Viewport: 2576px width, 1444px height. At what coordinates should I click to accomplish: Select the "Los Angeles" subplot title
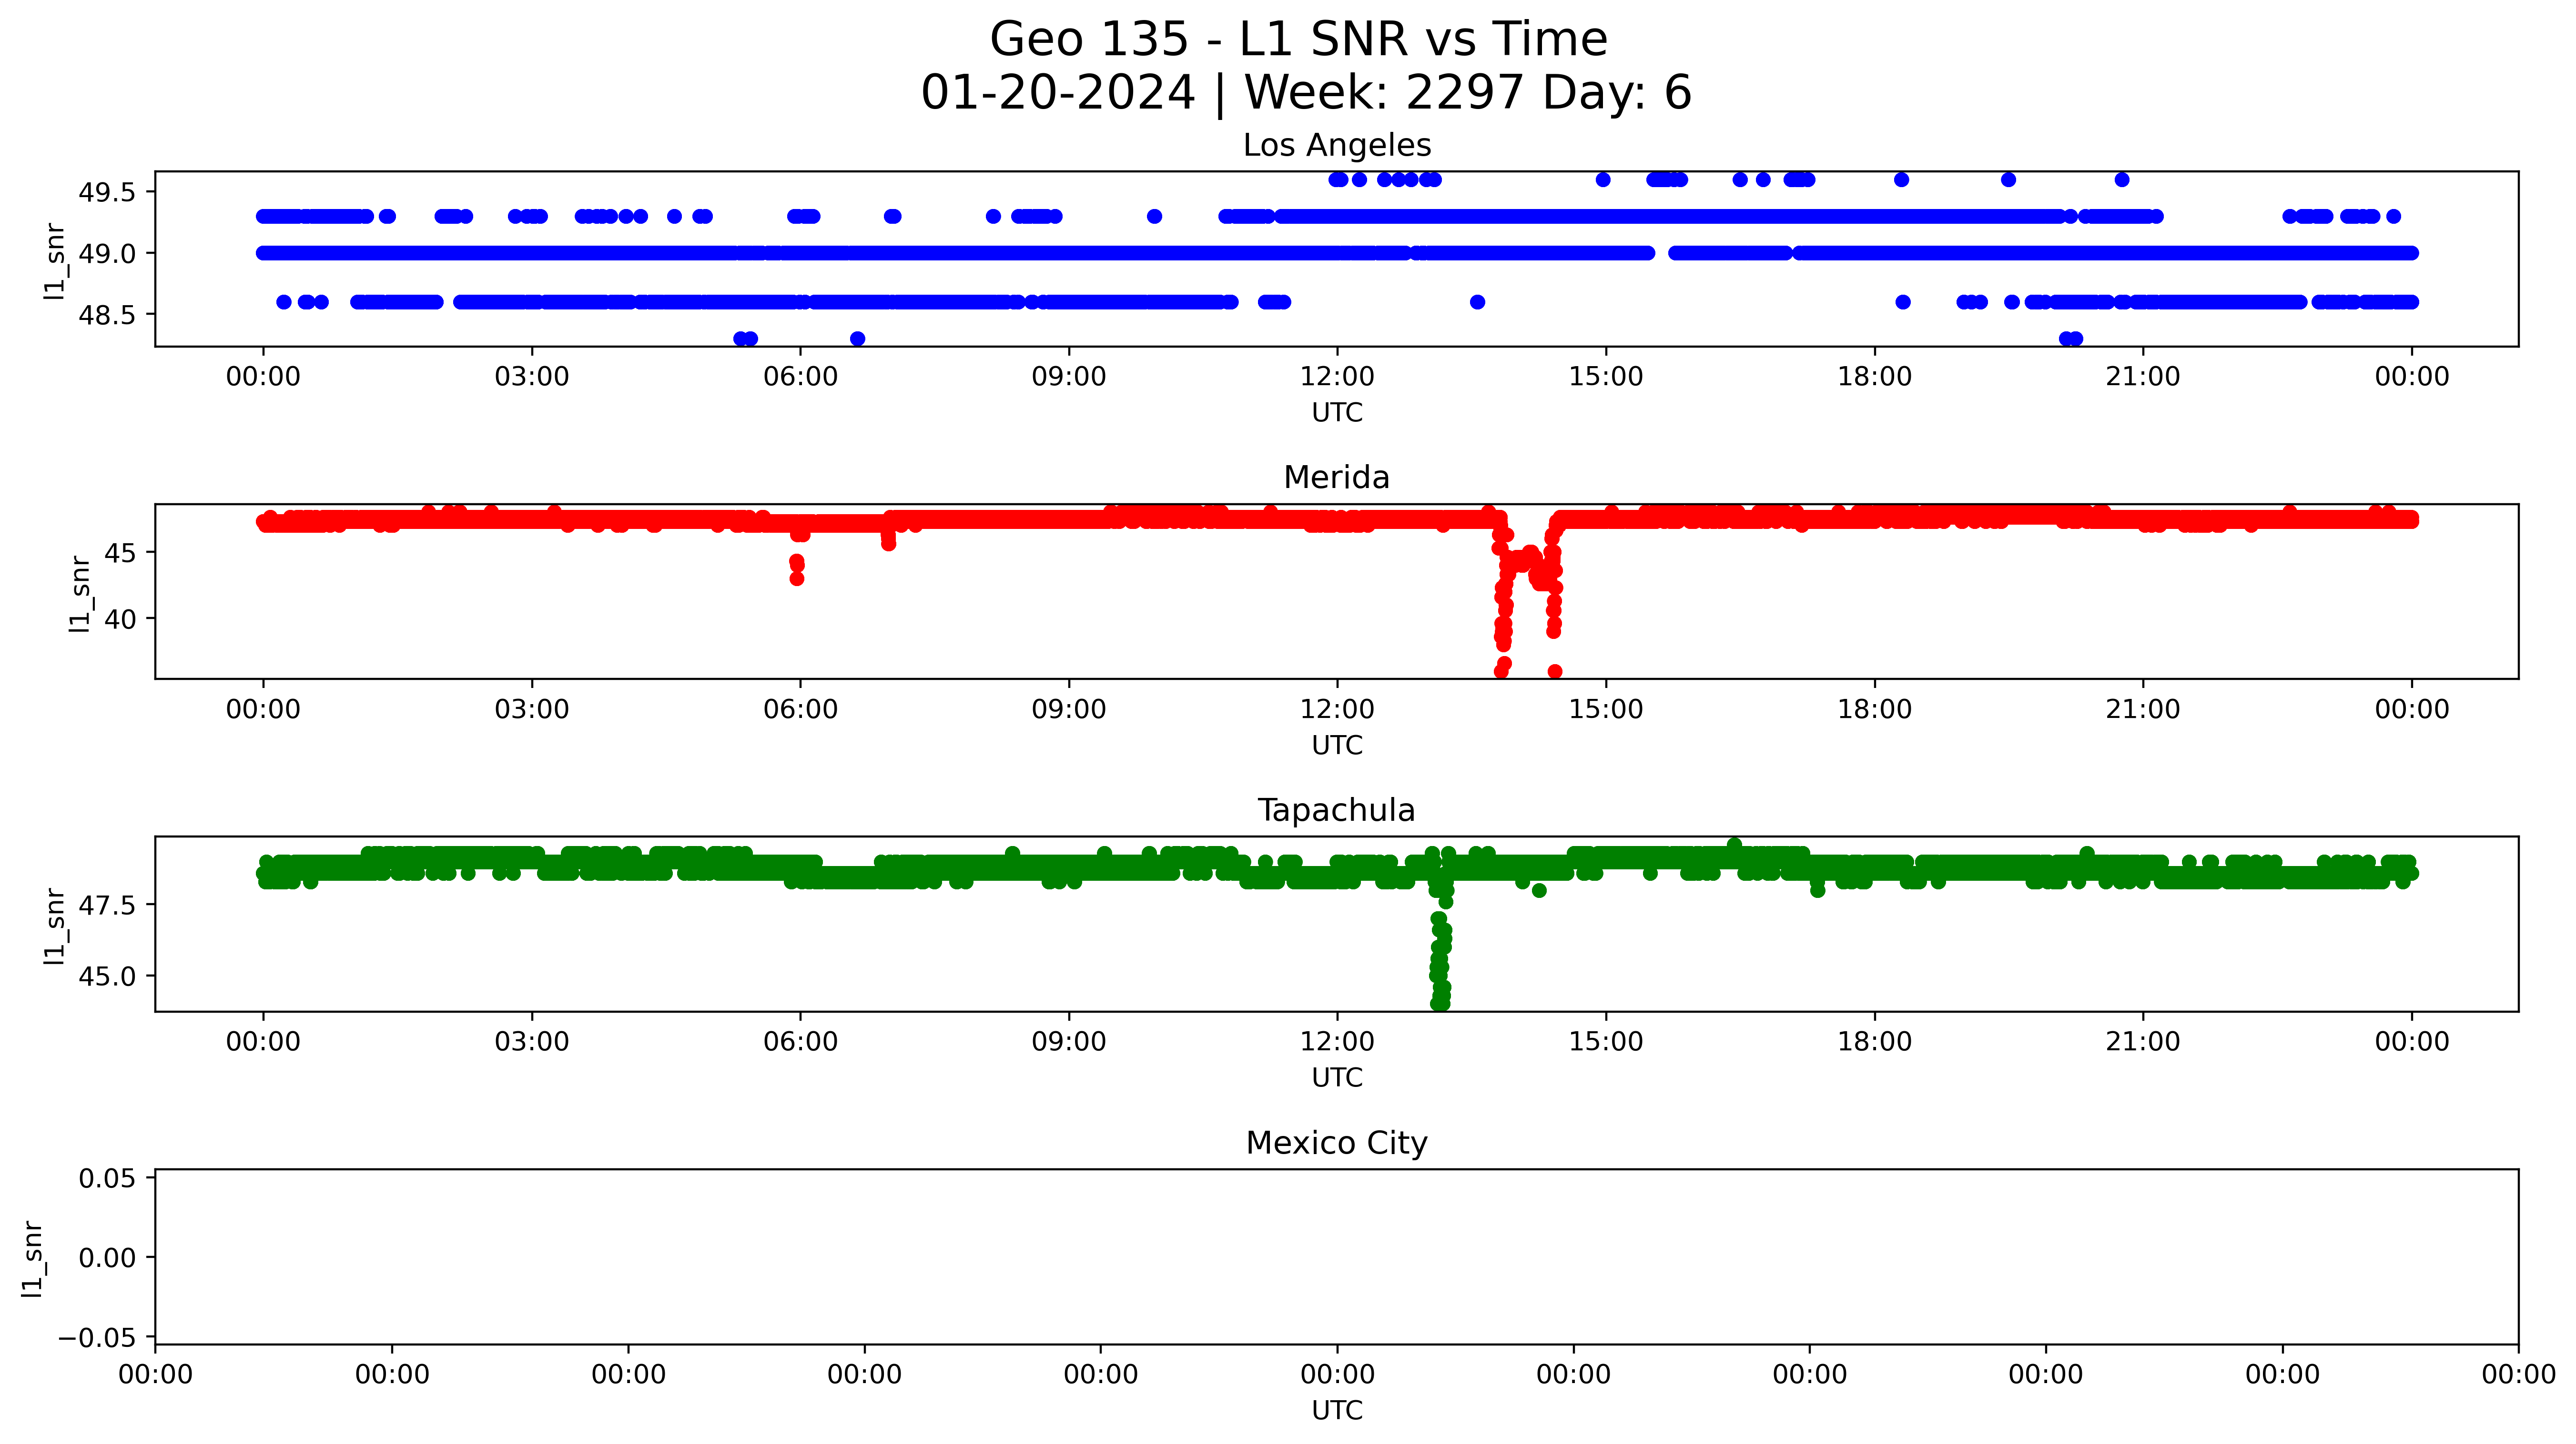coord(1337,145)
